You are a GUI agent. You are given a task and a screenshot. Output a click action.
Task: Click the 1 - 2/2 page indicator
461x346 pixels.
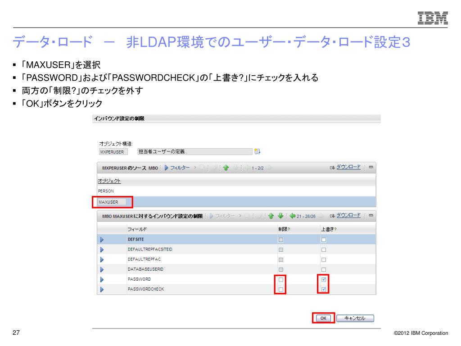pos(258,168)
